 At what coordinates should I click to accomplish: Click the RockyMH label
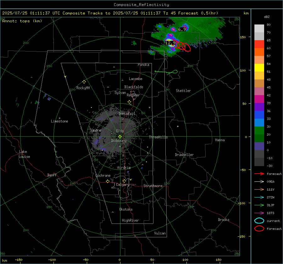83,88
